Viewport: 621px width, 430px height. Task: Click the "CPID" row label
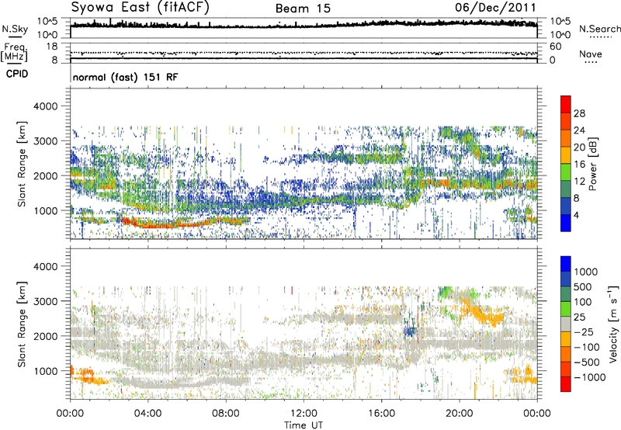tap(17, 74)
